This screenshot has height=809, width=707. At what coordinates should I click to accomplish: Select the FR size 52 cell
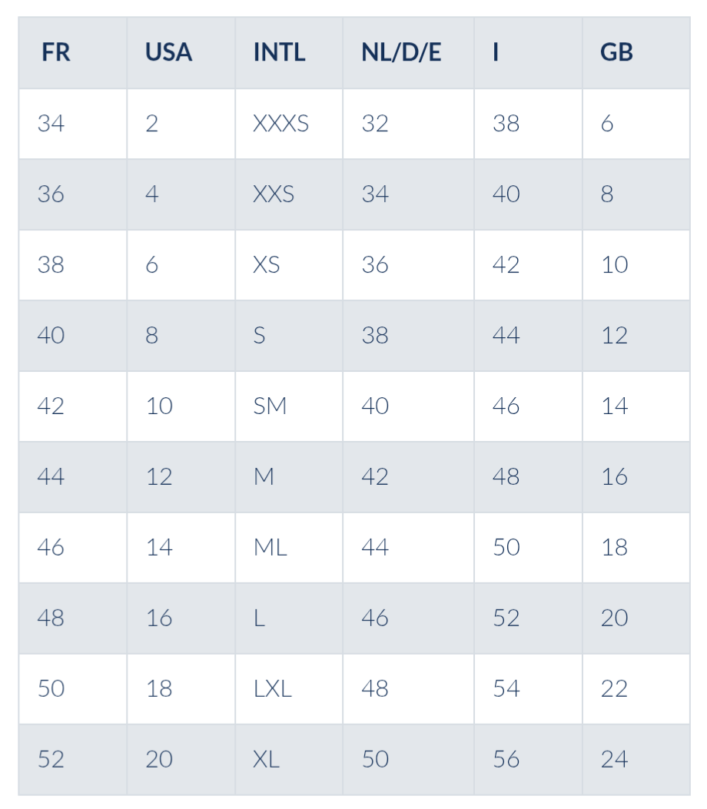coord(73,760)
